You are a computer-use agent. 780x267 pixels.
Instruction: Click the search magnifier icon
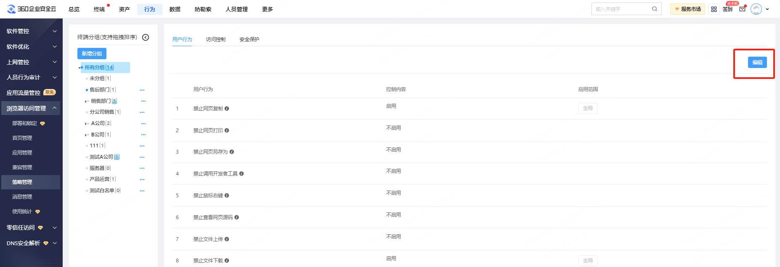coord(655,9)
